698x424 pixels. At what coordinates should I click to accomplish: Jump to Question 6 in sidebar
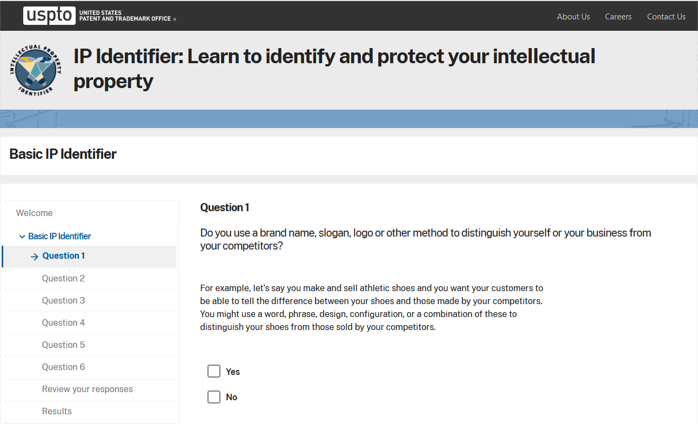pos(63,367)
